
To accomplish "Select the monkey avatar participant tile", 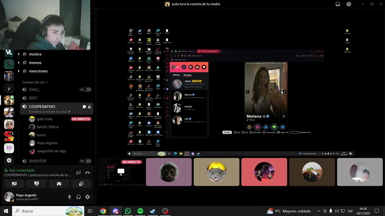I will [169, 172].
